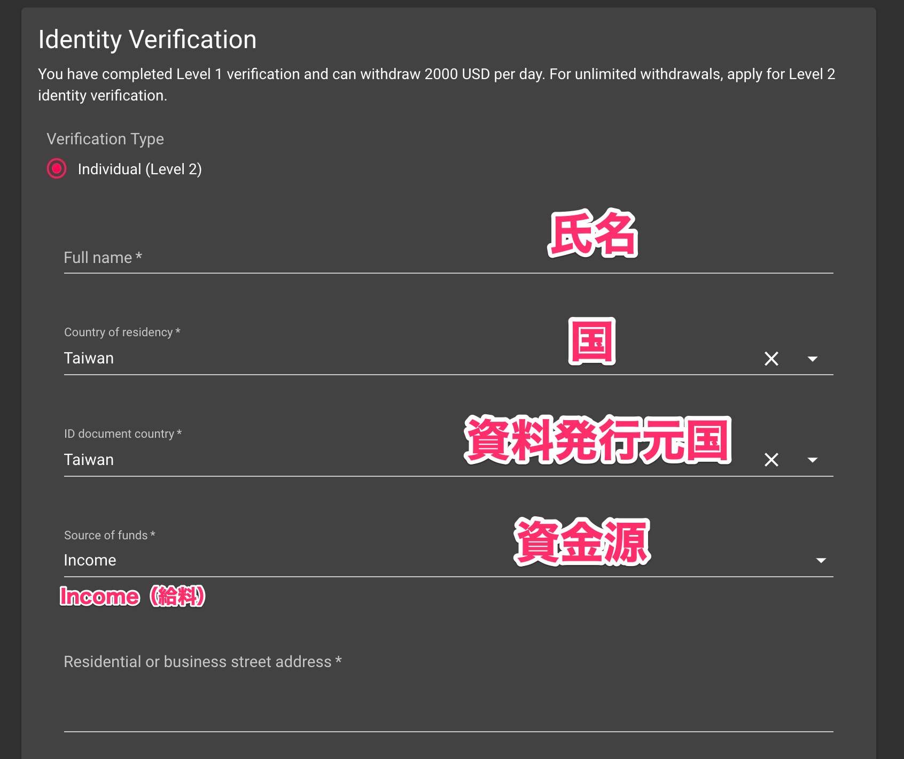
Task: Focus the Residential or business street address field
Action: 448,695
